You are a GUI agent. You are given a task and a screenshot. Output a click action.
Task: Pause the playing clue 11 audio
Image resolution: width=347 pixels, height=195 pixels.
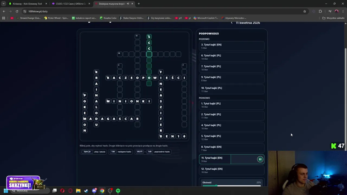(260, 159)
